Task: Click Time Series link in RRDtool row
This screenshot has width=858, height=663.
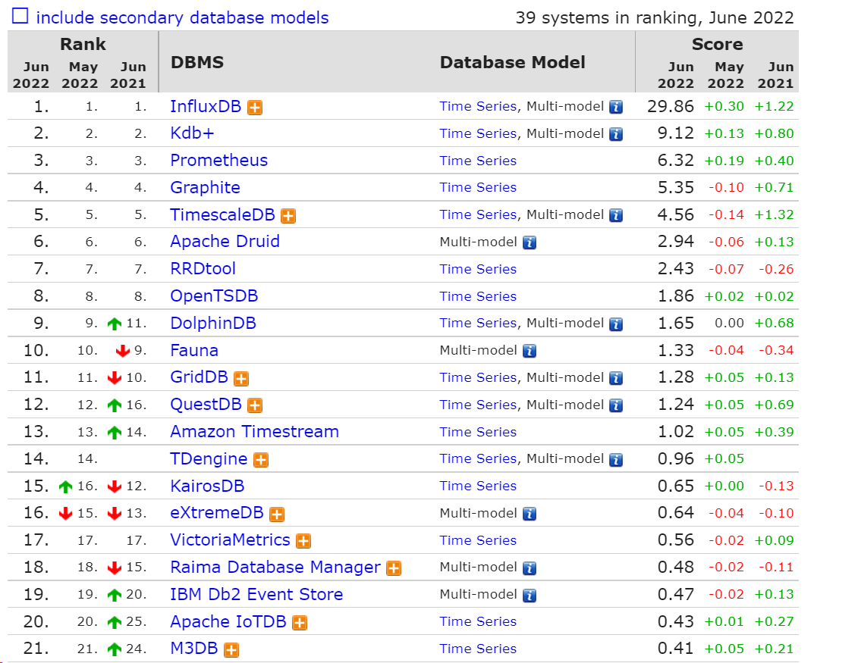Action: (478, 269)
